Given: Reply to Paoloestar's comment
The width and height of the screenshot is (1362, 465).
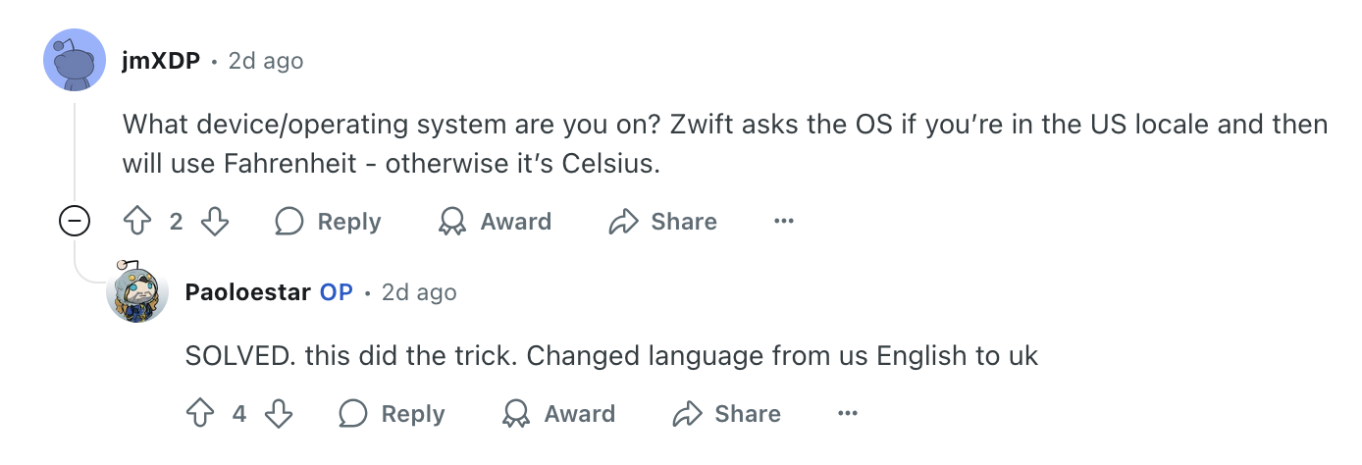Looking at the screenshot, I should [x=392, y=414].
